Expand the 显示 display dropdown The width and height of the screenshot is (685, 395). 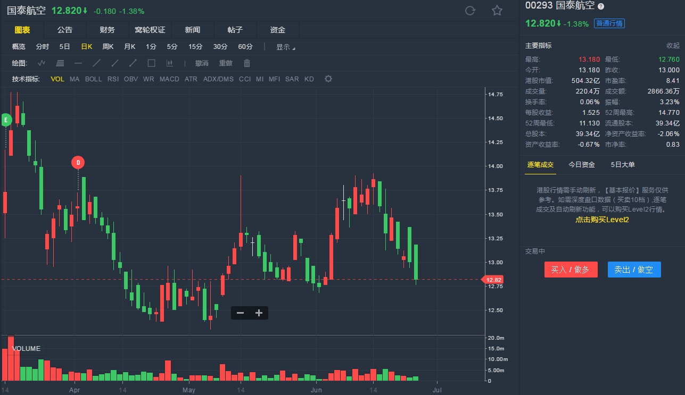(x=285, y=47)
